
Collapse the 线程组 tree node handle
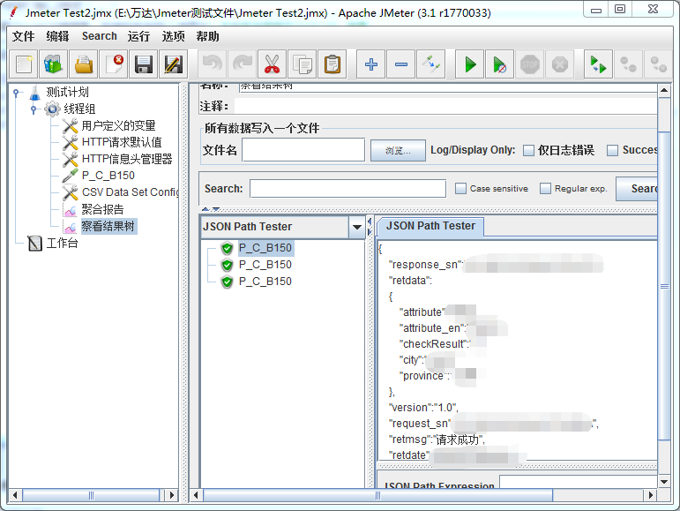tap(34, 109)
